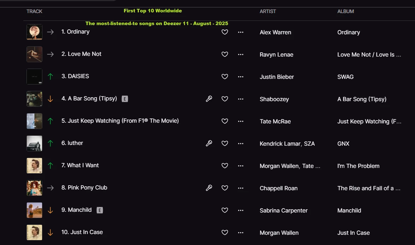The height and width of the screenshot is (245, 415).
Task: Open the three-dot menu for luther
Action: [241, 144]
